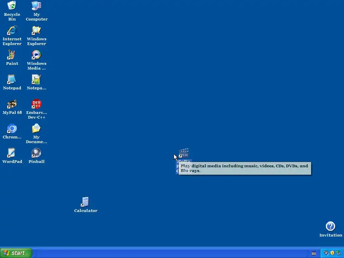The image size is (344, 258).
Task: Click the green arrow device tray icon
Action: pos(339,253)
